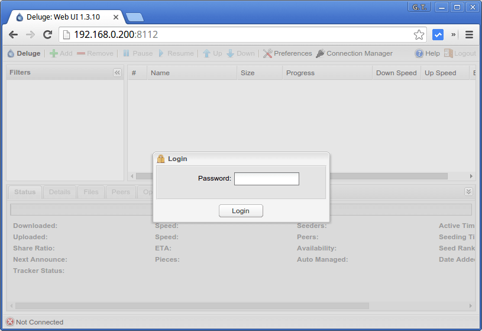Select the Deluge Web UI browser tab
The height and width of the screenshot is (331, 482).
tap(62, 17)
